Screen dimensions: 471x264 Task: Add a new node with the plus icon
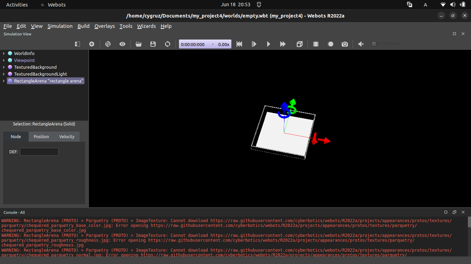click(92, 44)
